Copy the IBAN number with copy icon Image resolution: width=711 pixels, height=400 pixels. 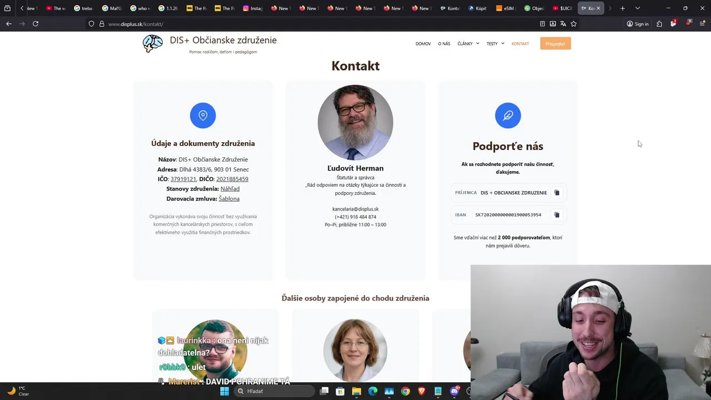[557, 215]
